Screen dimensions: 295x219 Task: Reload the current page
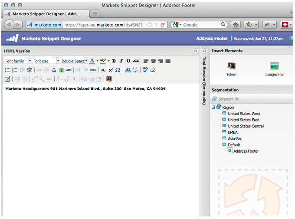(163, 25)
